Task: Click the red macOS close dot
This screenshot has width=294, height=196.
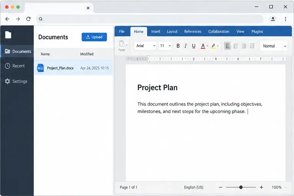Action: coord(7,7)
